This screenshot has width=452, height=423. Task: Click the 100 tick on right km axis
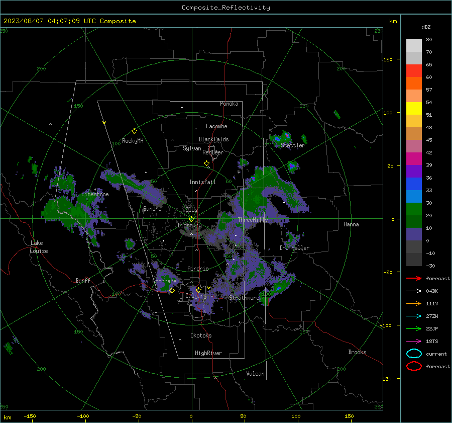(388, 113)
